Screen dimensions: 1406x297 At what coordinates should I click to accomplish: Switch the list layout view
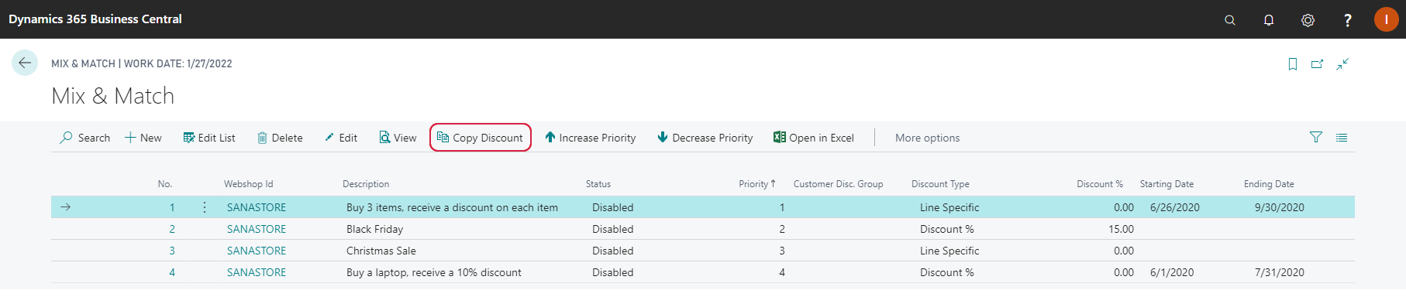coord(1342,138)
